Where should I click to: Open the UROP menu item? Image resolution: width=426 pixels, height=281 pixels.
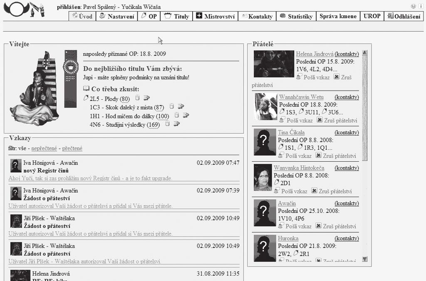[x=372, y=16]
